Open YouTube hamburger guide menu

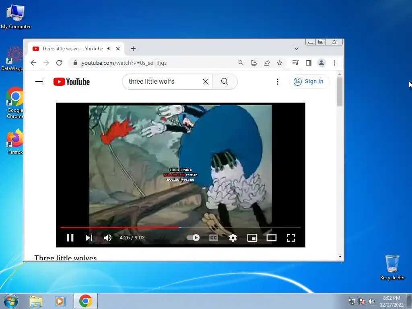[39, 81]
